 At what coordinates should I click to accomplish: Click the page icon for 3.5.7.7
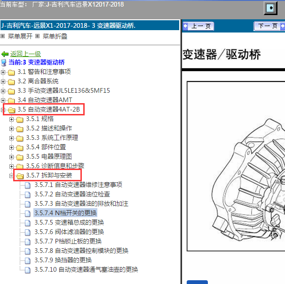click(x=28, y=242)
